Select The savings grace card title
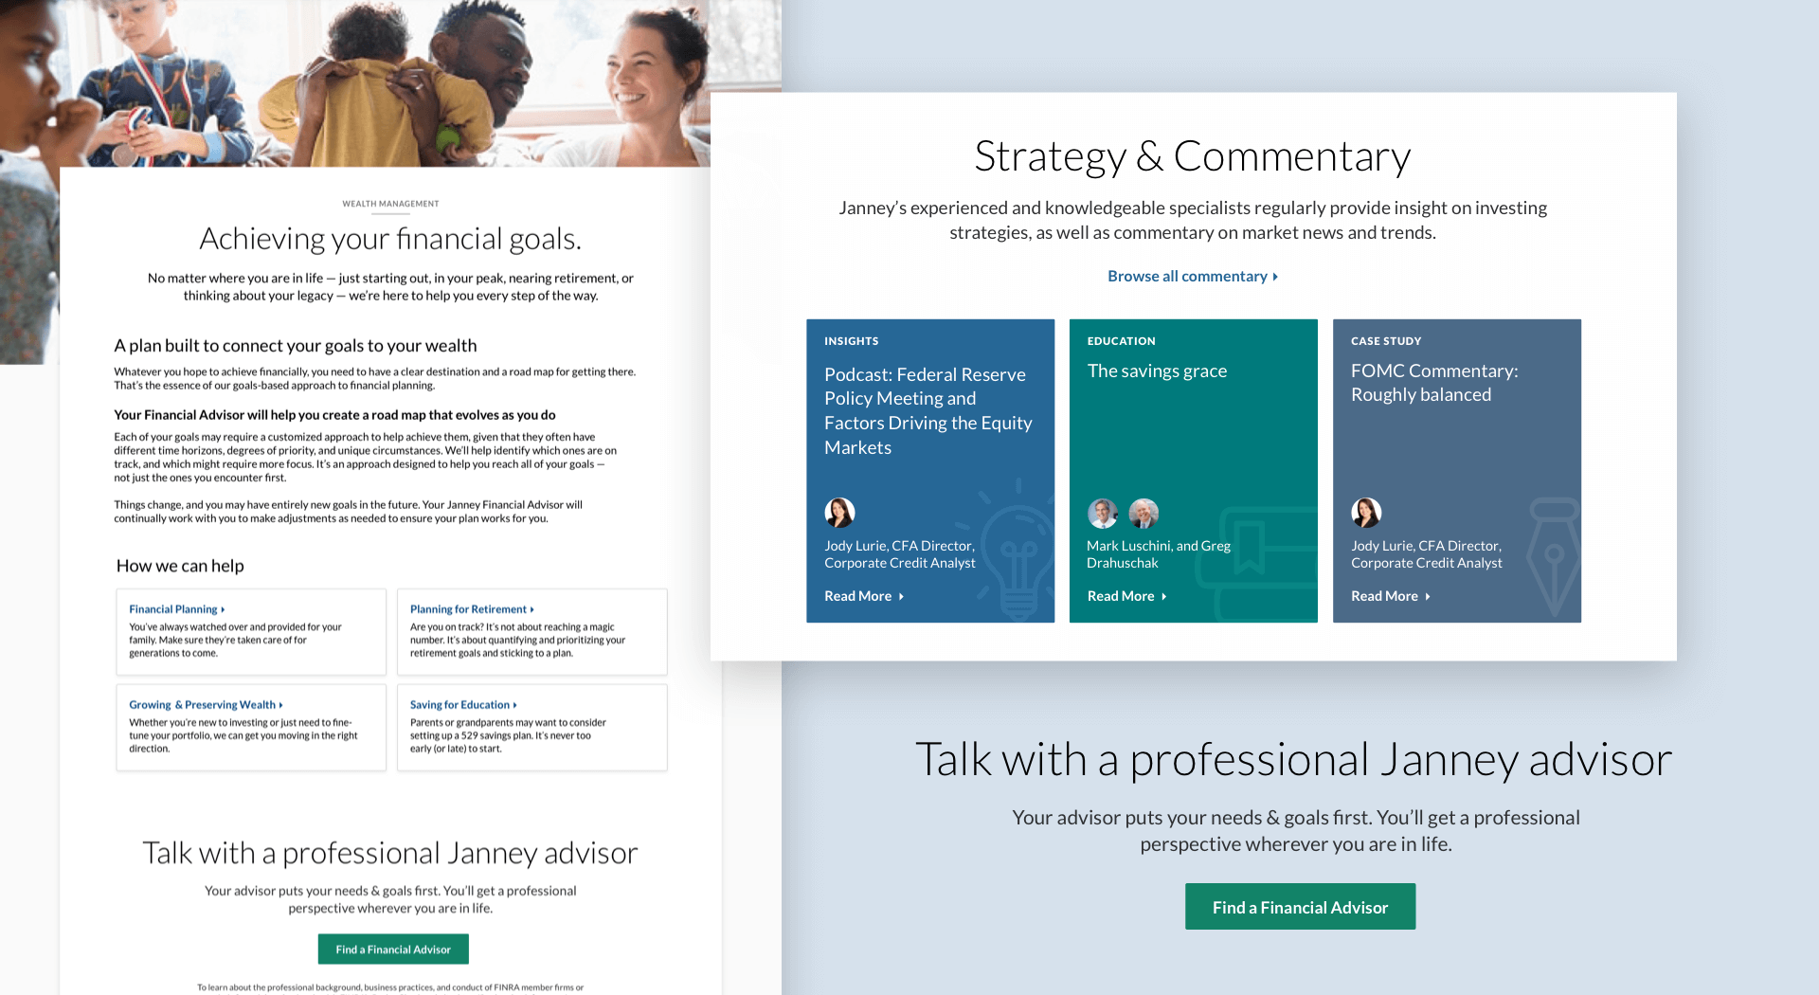Image resolution: width=1819 pixels, height=995 pixels. click(1157, 371)
